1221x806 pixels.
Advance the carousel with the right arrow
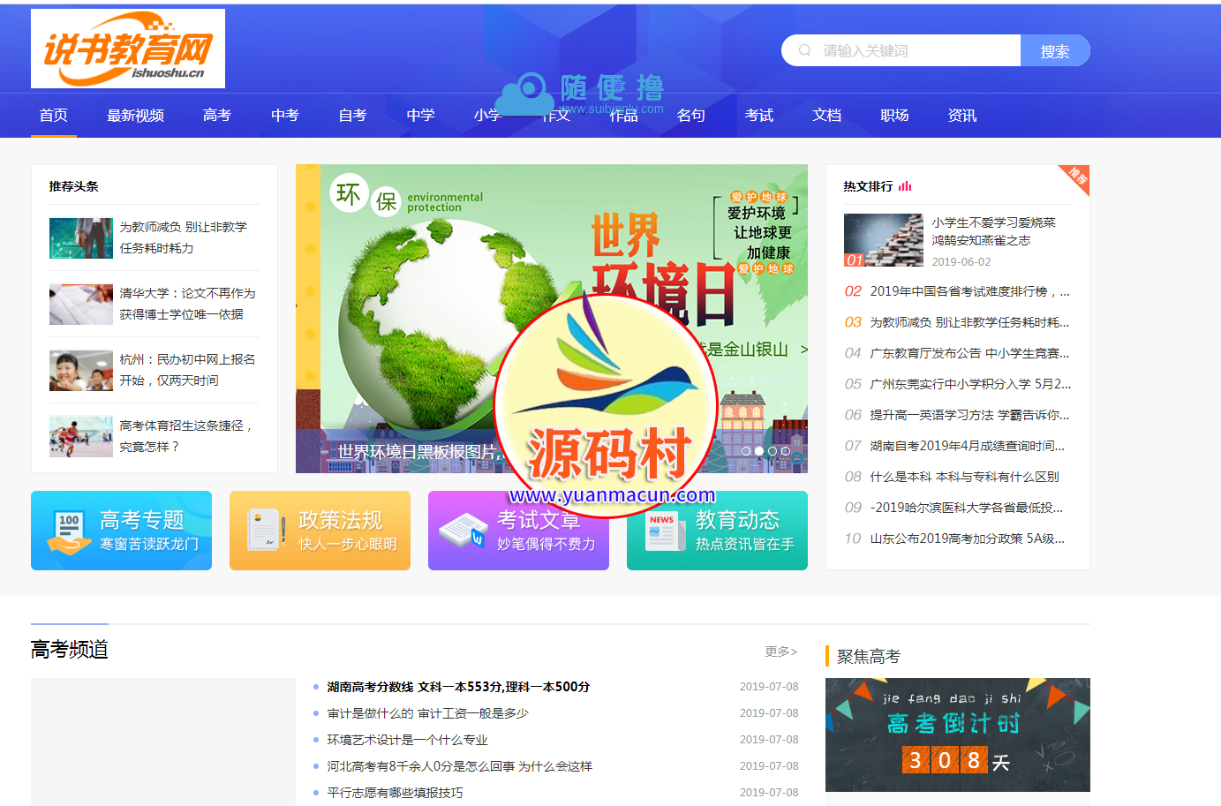(x=803, y=350)
